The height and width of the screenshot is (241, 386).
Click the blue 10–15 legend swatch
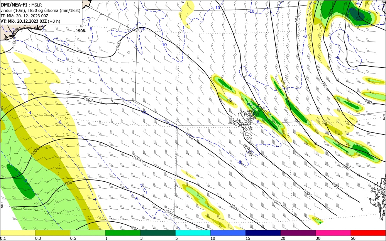(x=228, y=233)
